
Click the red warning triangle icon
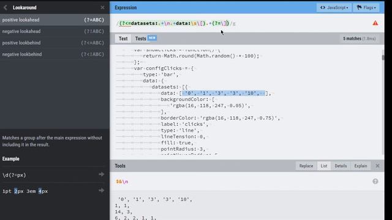(x=375, y=23)
